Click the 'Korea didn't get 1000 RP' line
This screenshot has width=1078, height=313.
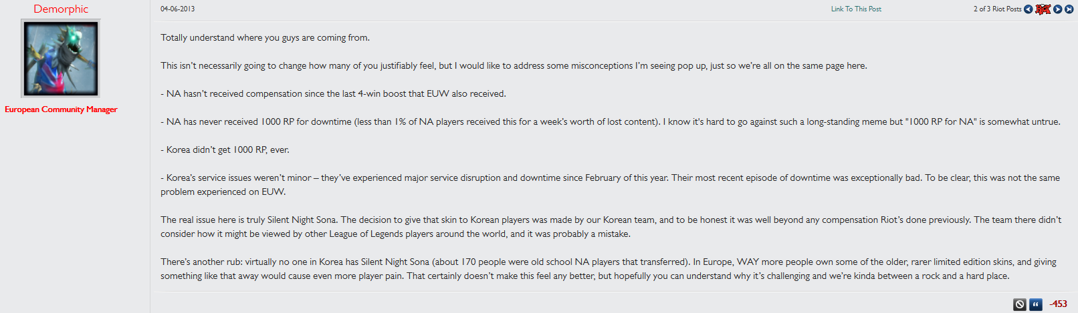click(225, 149)
